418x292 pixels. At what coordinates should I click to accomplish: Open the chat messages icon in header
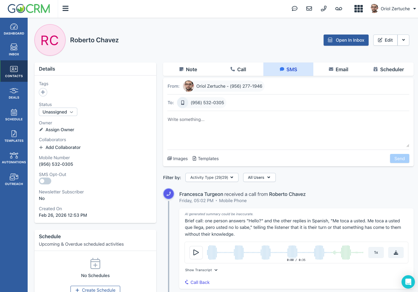tap(294, 9)
